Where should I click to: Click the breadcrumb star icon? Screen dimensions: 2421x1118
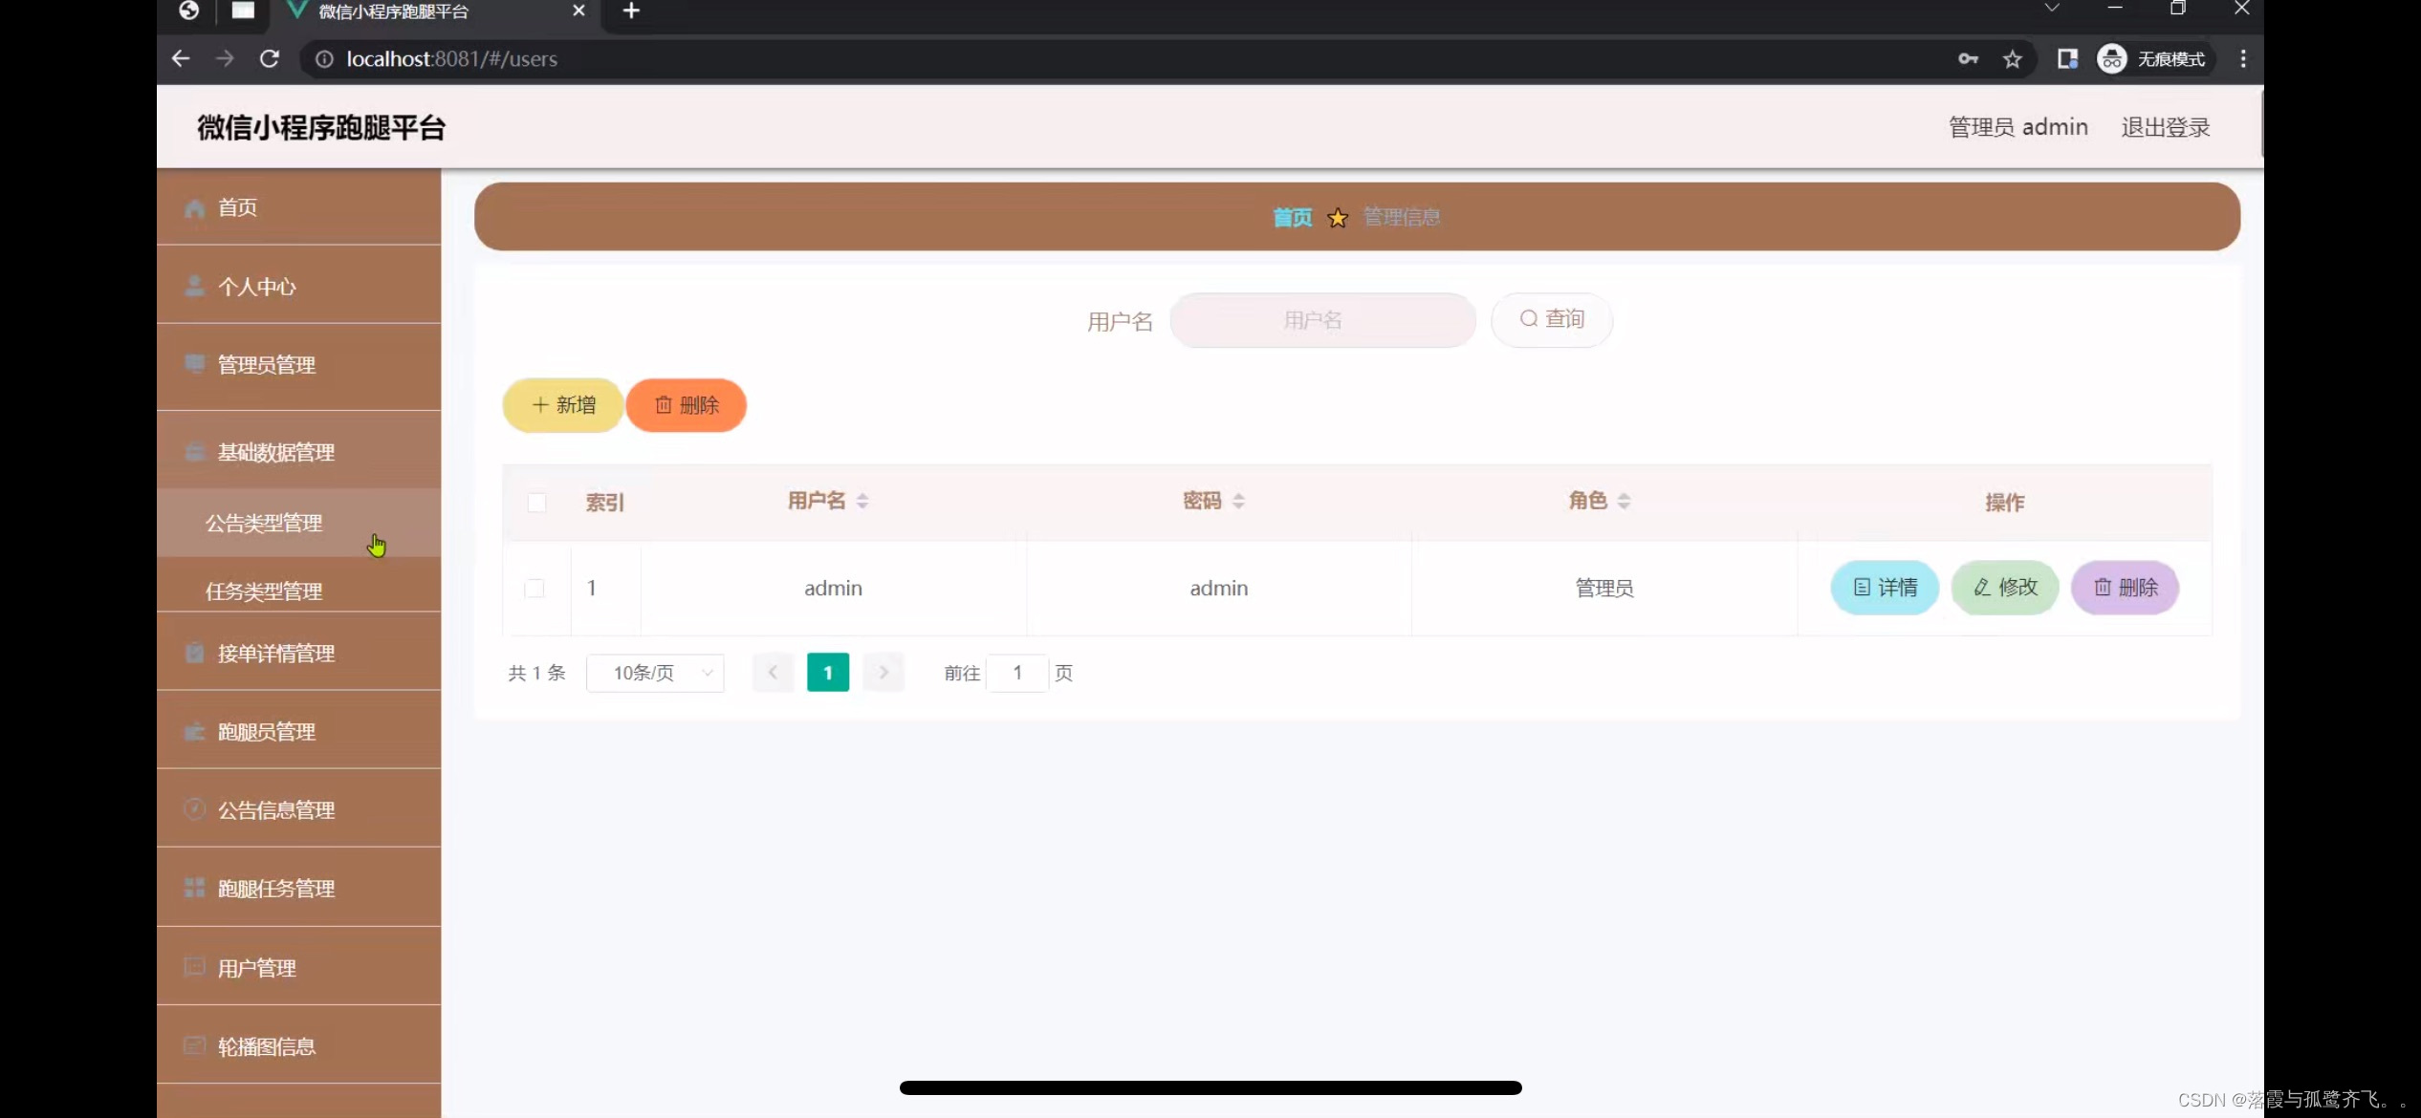[x=1338, y=218]
